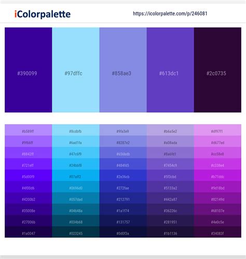Screen dimensions: 246x259
Task: Choose the #9d18bd magenta shade
Action: point(217,187)
